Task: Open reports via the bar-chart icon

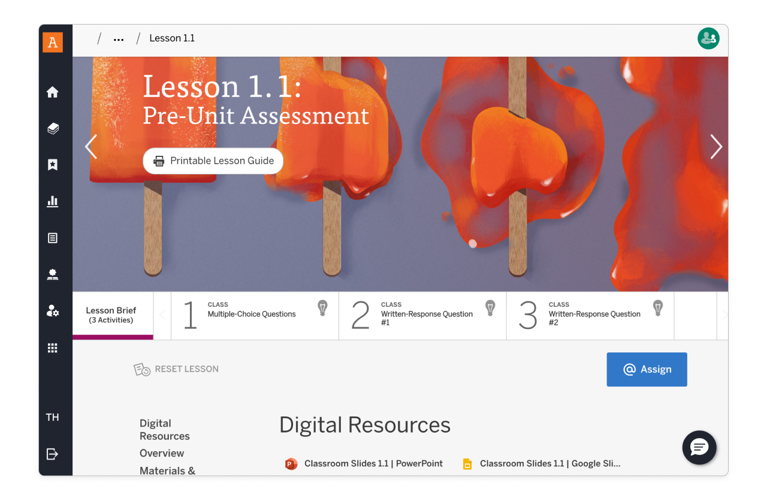Action: [x=53, y=201]
